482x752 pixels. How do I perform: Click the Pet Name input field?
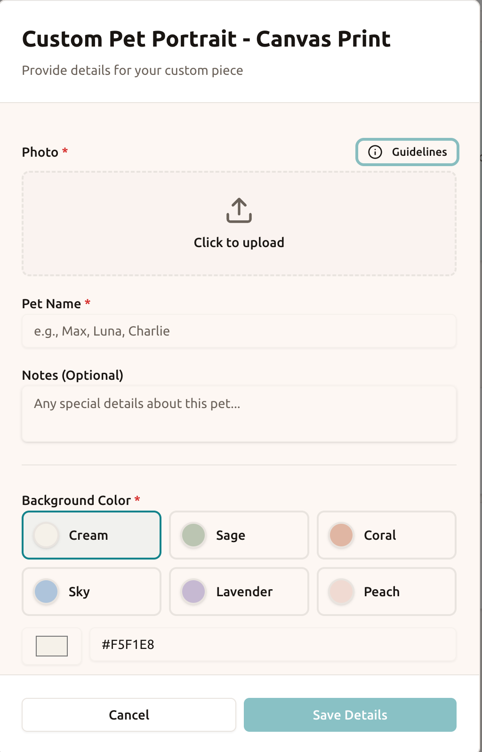[x=239, y=331]
